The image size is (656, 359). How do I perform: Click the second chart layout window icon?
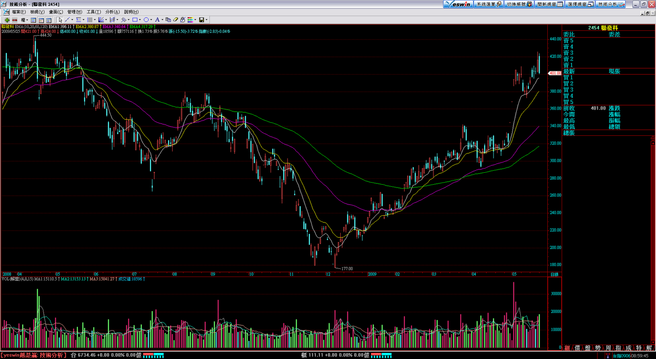point(41,20)
